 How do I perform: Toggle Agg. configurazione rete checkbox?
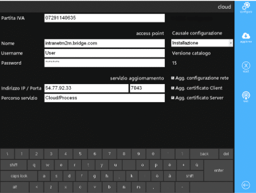[x=173, y=78]
